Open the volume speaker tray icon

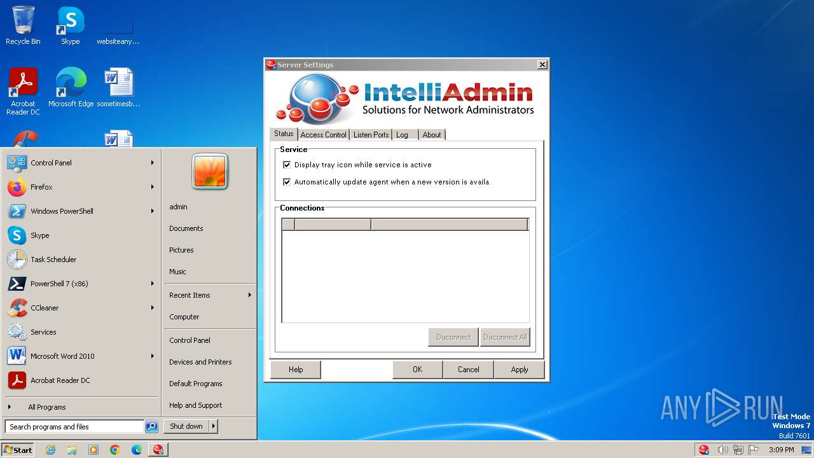[x=722, y=450]
